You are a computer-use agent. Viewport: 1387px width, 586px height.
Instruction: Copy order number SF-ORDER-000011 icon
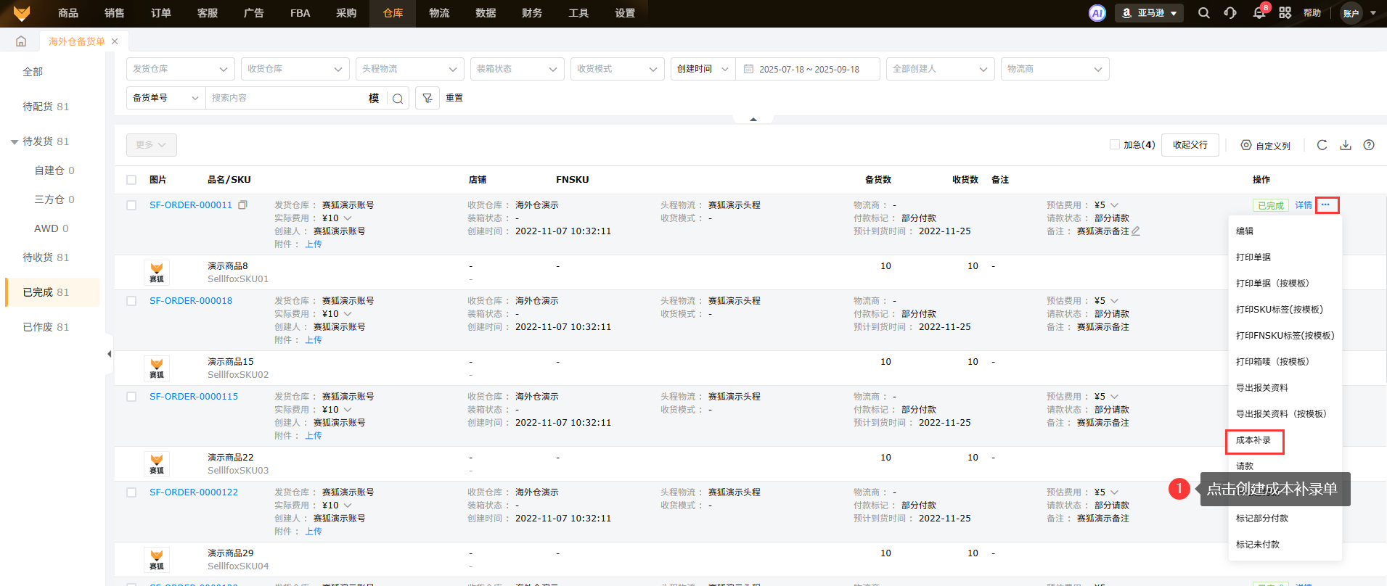click(x=243, y=205)
